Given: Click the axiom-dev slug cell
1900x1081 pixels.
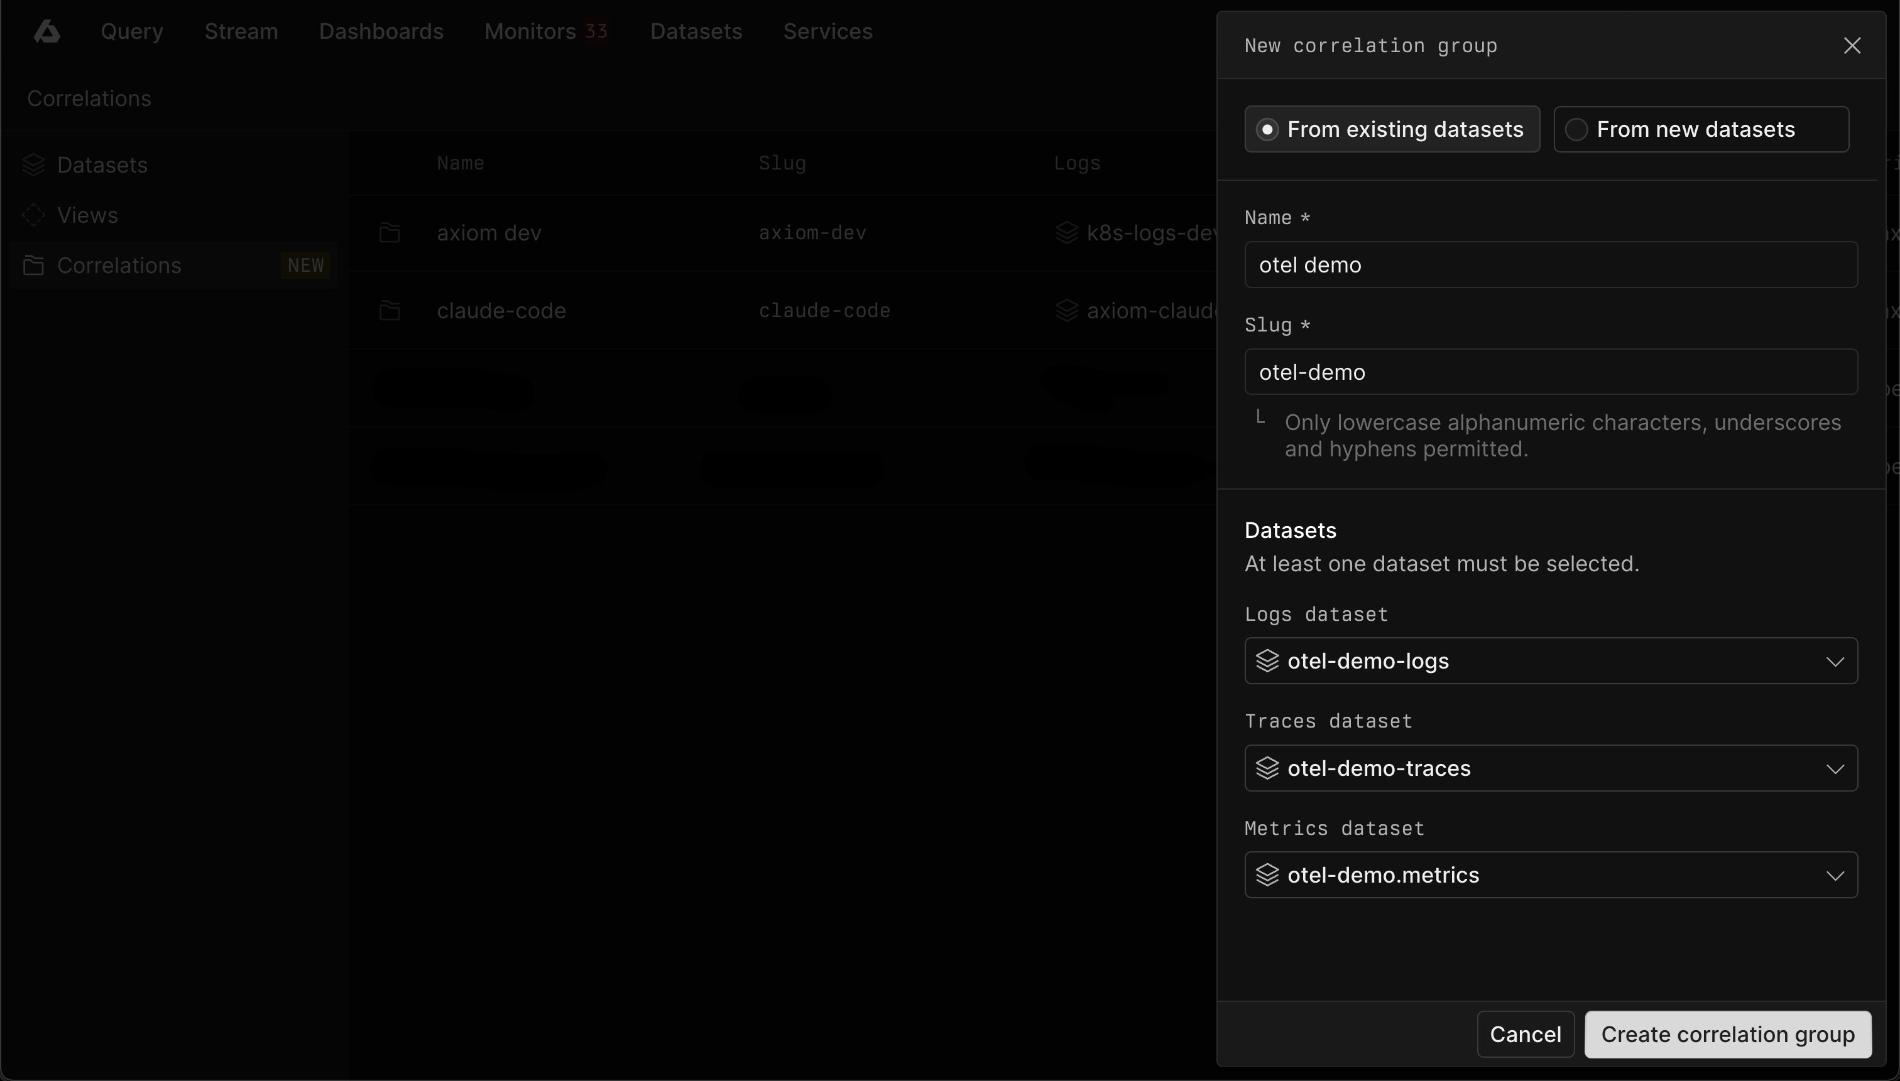Looking at the screenshot, I should pos(812,233).
